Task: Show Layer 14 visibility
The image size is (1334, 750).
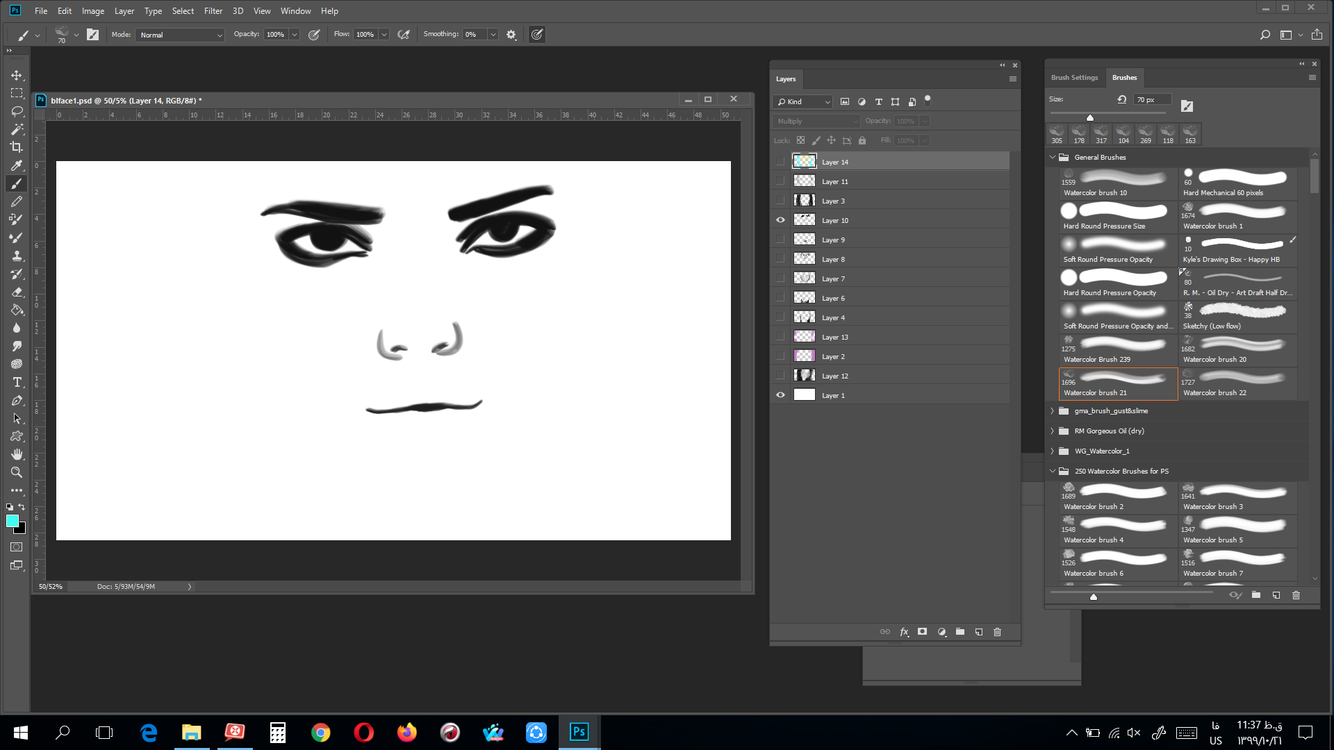Action: (x=780, y=162)
